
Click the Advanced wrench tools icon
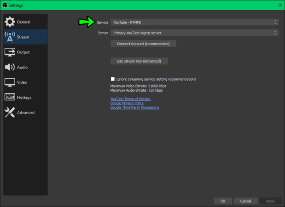pos(10,112)
